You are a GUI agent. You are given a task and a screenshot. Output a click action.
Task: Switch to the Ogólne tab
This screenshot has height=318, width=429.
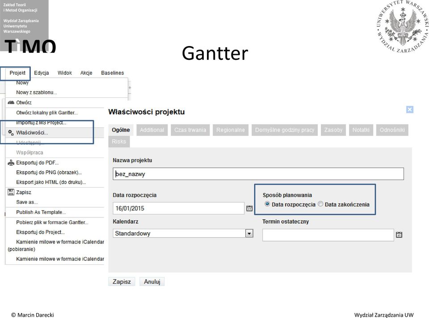point(121,130)
